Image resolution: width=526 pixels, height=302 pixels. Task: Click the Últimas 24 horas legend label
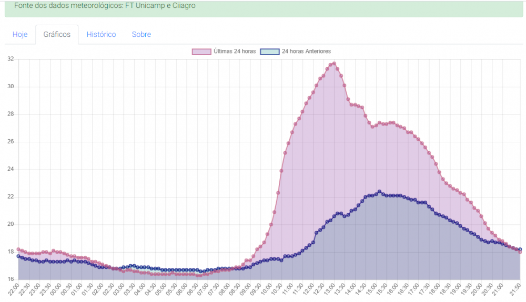click(x=235, y=51)
